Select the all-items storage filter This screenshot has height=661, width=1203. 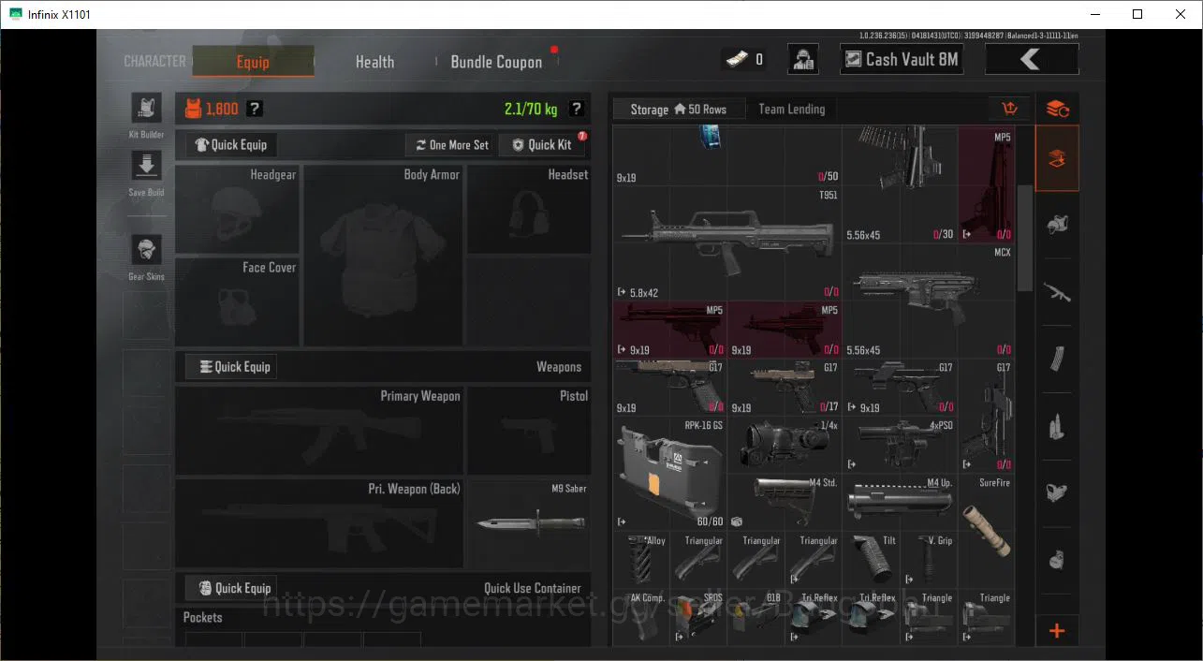coord(1057,159)
